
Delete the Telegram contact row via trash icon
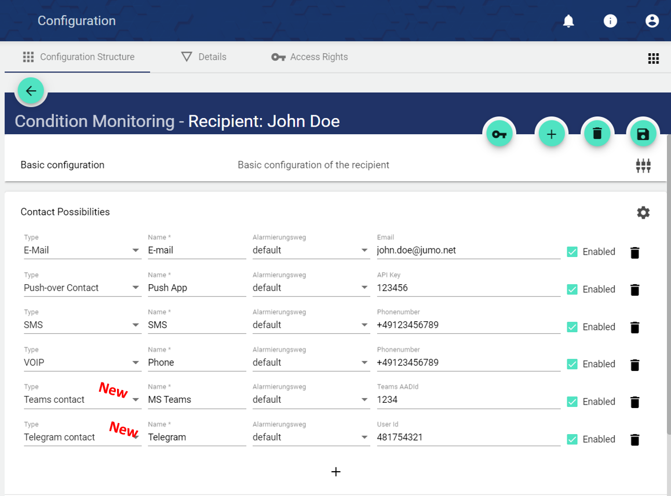point(634,440)
